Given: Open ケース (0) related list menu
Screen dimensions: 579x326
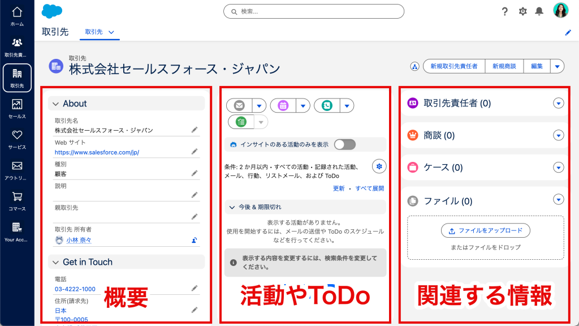Looking at the screenshot, I should coord(558,168).
